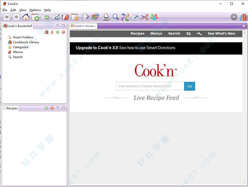248x187 pixels.
Task: Click the scrollbar up arrow in browser pane
Action: pos(244,33)
